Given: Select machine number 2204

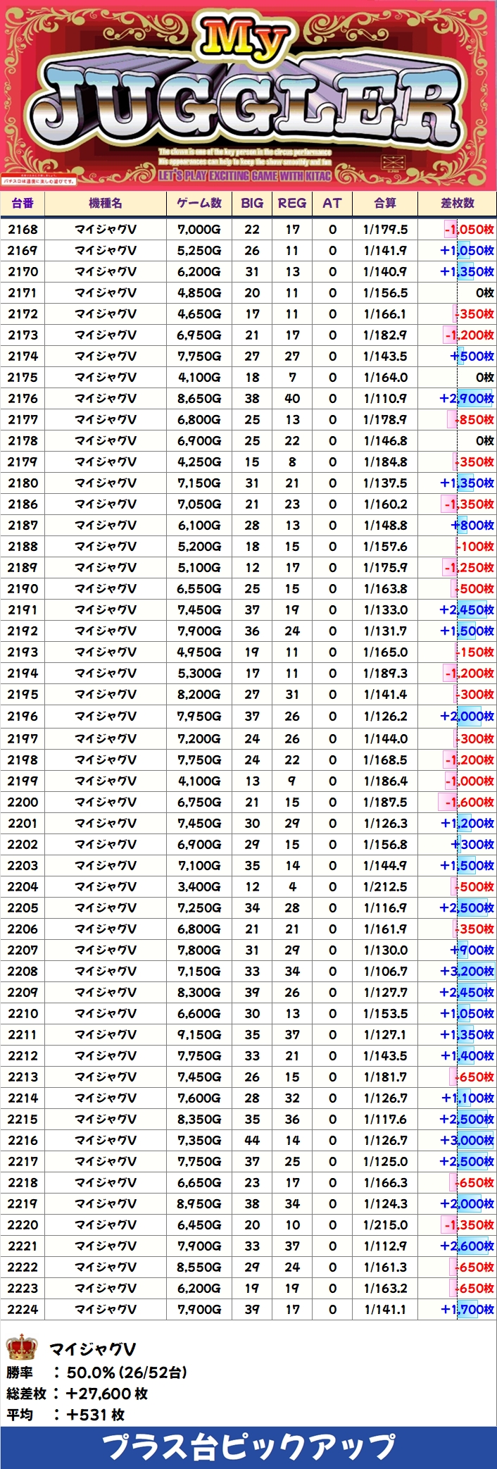Looking at the screenshot, I should 23,886.
